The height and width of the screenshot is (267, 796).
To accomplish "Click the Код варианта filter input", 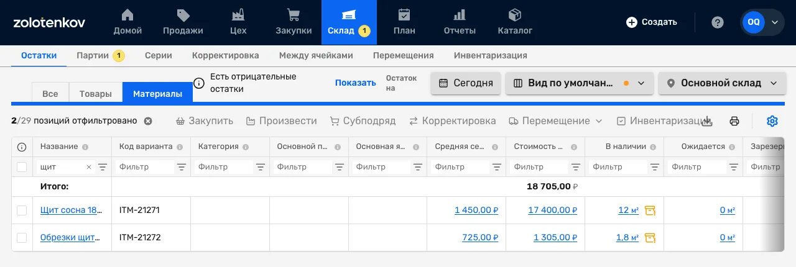I will click(145, 167).
